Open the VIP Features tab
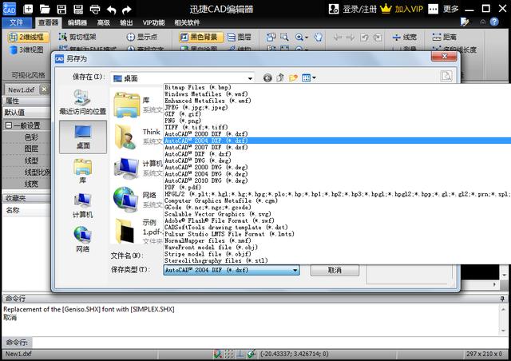 point(153,23)
